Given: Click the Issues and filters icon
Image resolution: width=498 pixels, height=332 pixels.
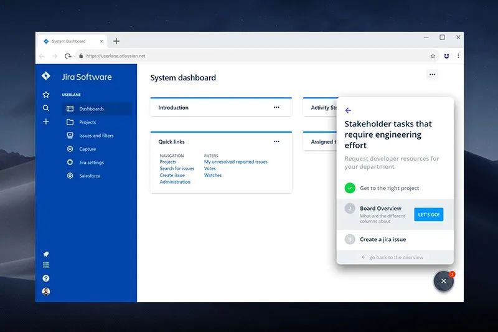Looking at the screenshot, I should coord(70,135).
